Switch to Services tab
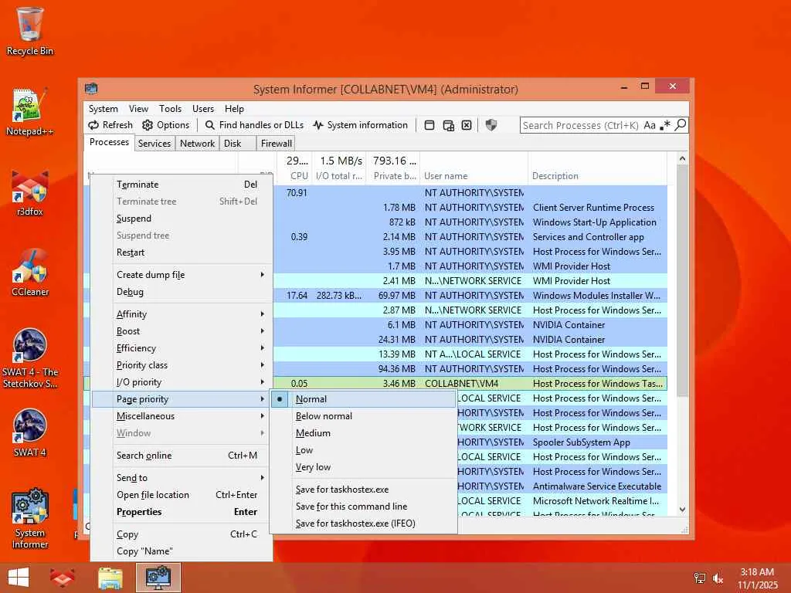 [154, 144]
